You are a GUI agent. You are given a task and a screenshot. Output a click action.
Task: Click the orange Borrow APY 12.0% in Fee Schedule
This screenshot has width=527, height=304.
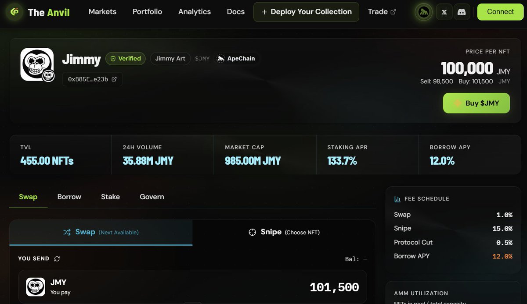point(502,256)
